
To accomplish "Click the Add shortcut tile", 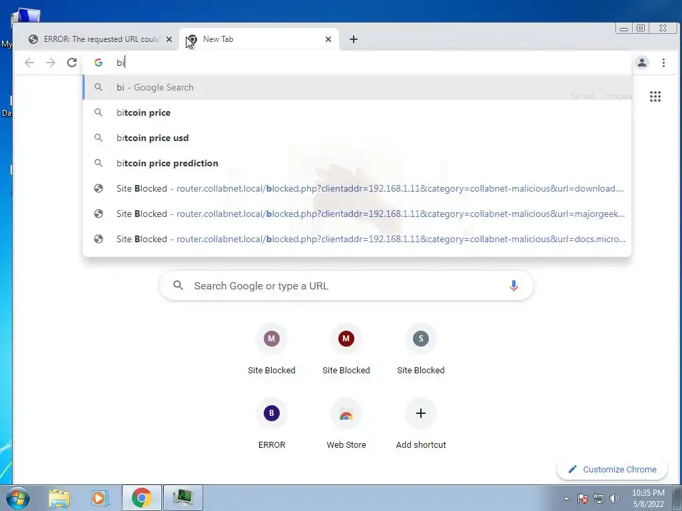I will (421, 425).
